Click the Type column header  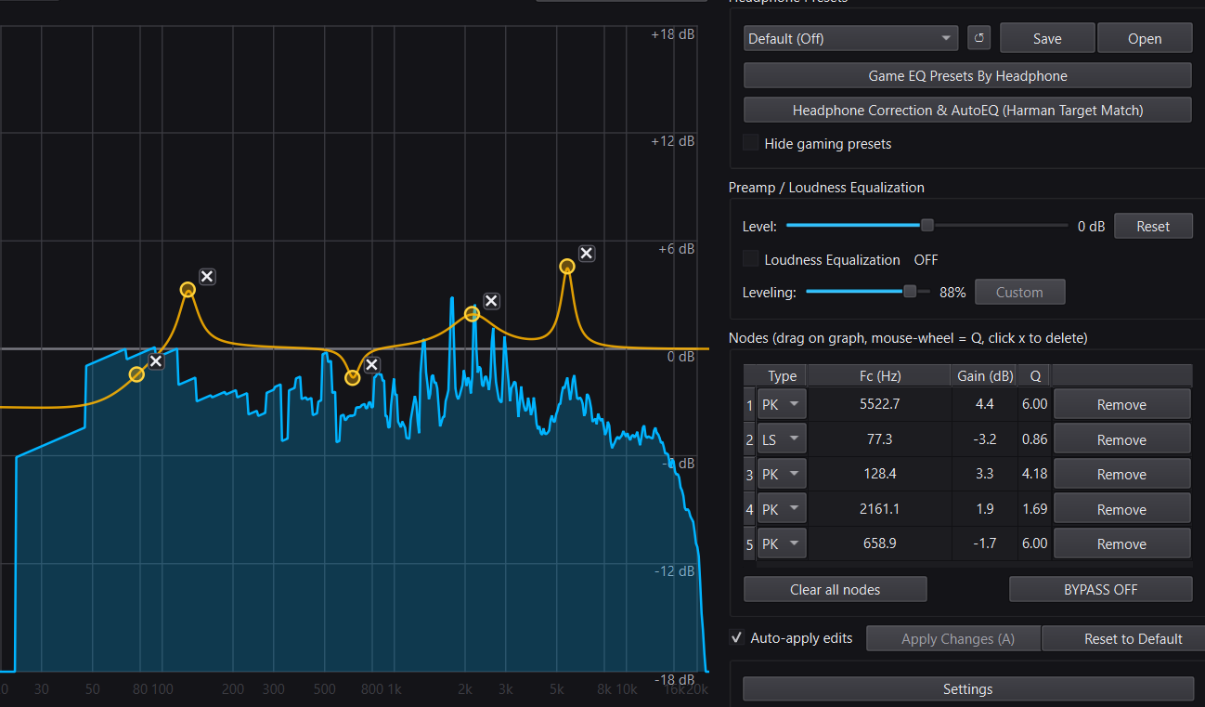coord(782,375)
